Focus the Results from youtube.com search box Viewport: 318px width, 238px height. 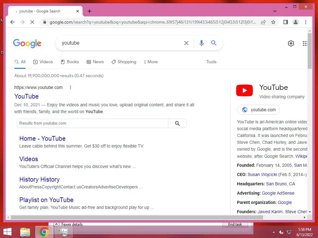pos(93,123)
